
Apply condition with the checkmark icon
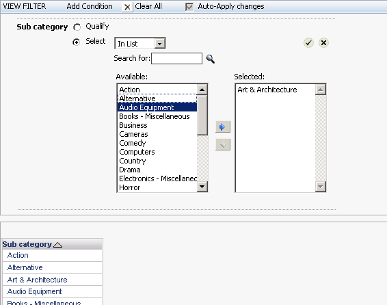point(308,42)
